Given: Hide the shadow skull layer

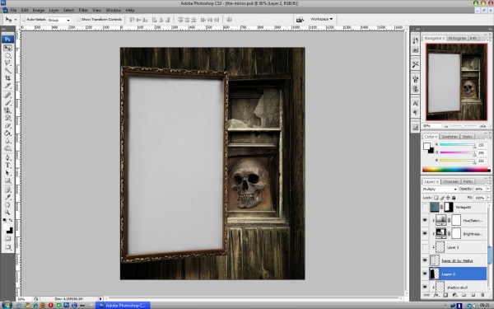Looking at the screenshot, I should 425,287.
